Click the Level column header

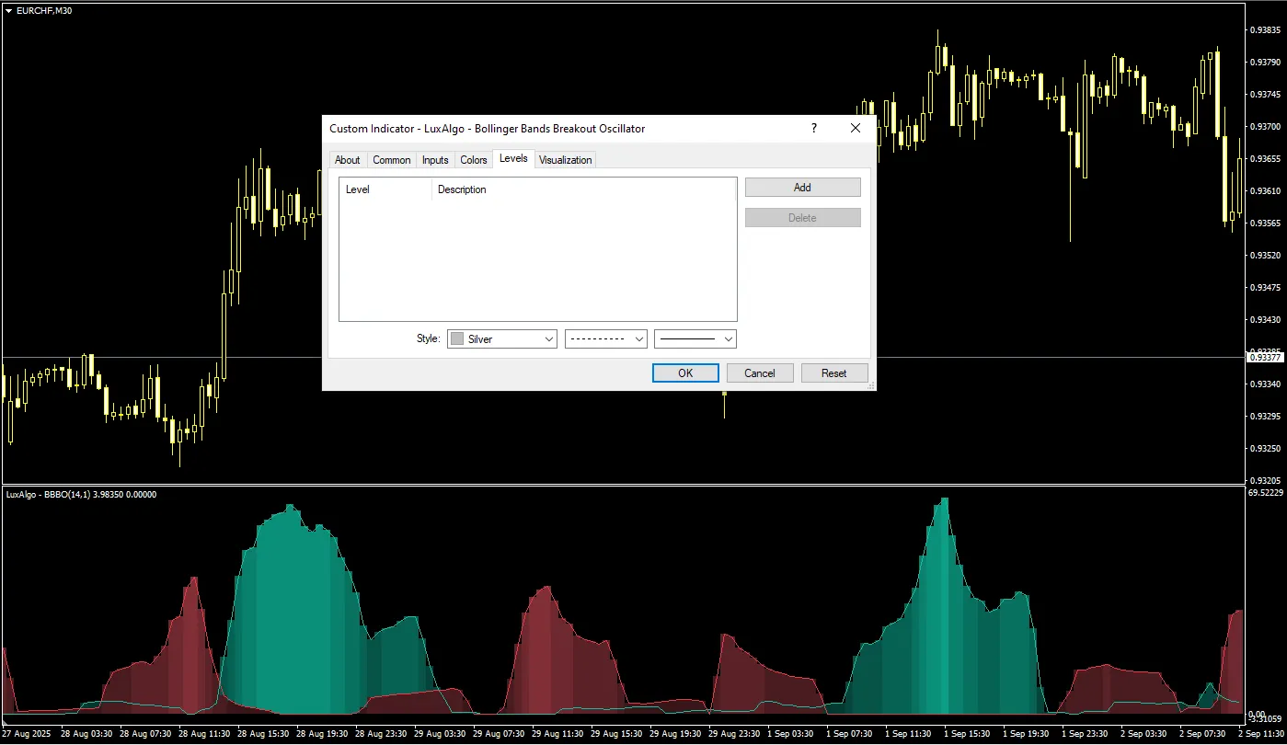[x=358, y=189]
